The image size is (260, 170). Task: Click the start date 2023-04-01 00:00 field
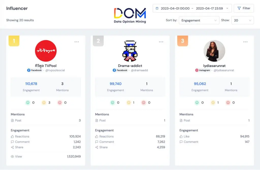(175, 8)
